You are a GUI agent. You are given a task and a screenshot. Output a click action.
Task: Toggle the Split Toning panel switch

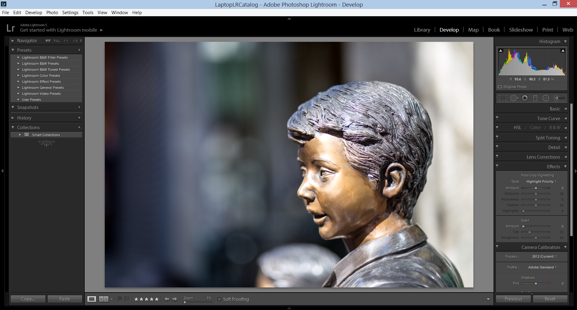point(497,137)
